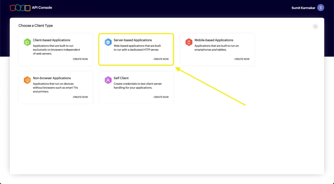
Task: Click description 'run with a dedicated HTTP server'
Action: coord(138,50)
